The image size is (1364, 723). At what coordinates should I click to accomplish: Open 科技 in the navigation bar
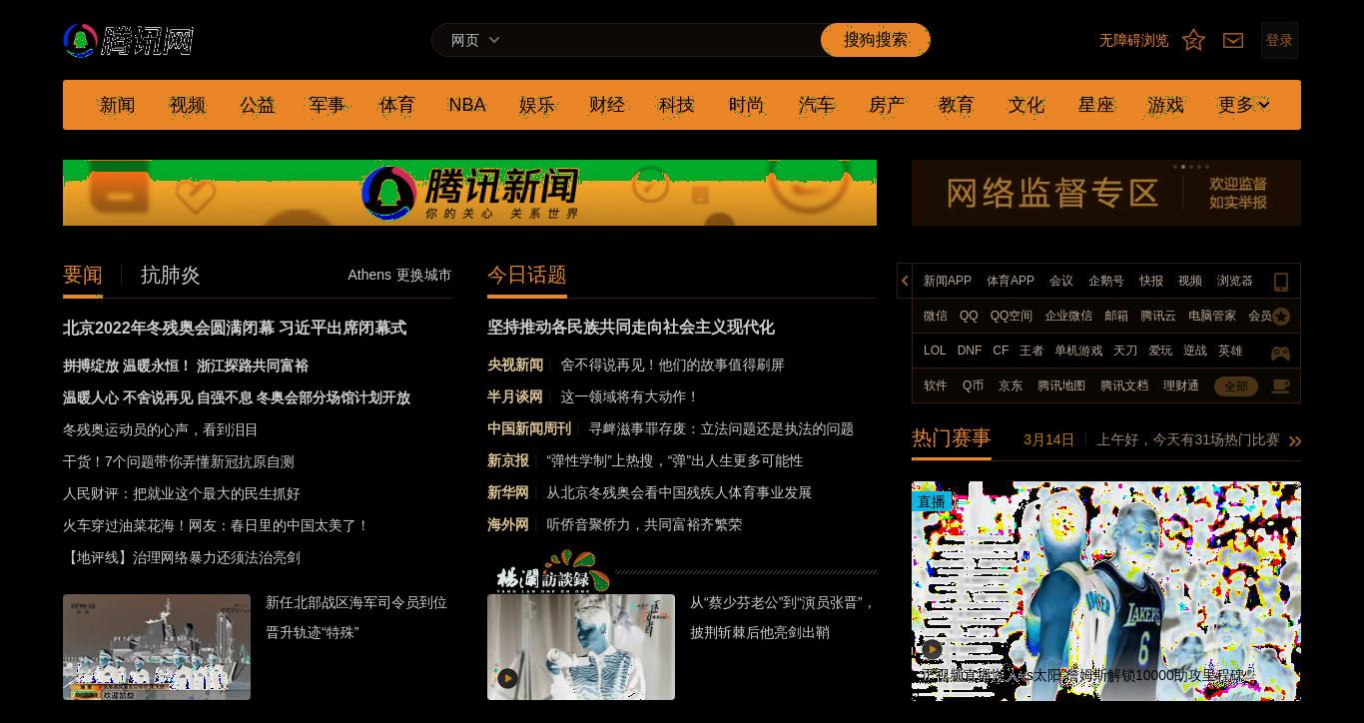pos(677,105)
